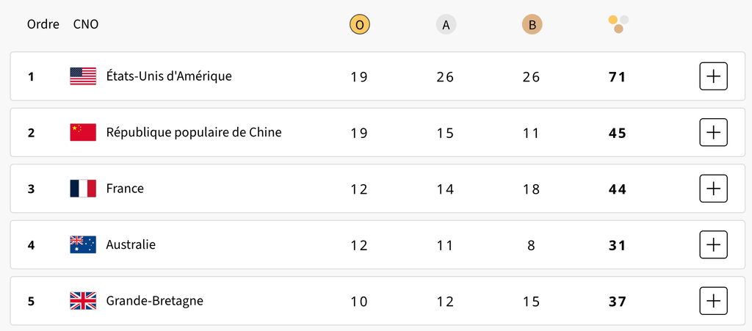
Task: Click the China flag icon
Action: coord(83,133)
